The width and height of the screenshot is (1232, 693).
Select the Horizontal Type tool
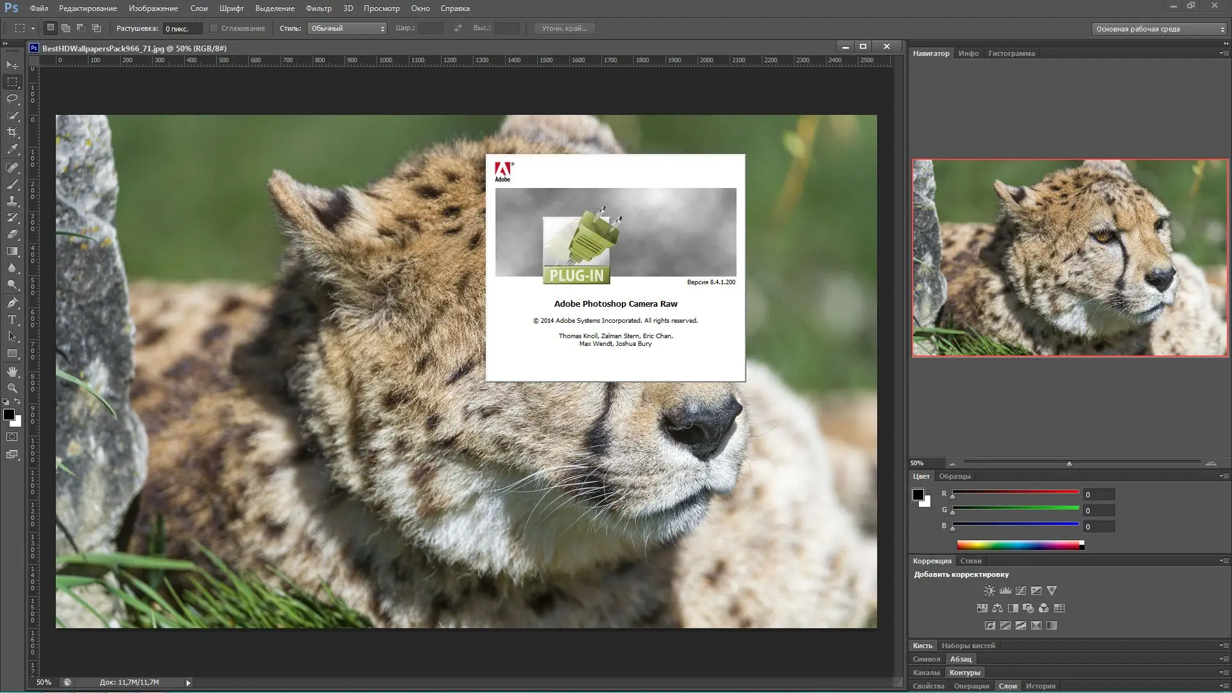pyautogui.click(x=12, y=320)
